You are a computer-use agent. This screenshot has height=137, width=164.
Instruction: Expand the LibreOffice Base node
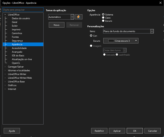coord(5,82)
